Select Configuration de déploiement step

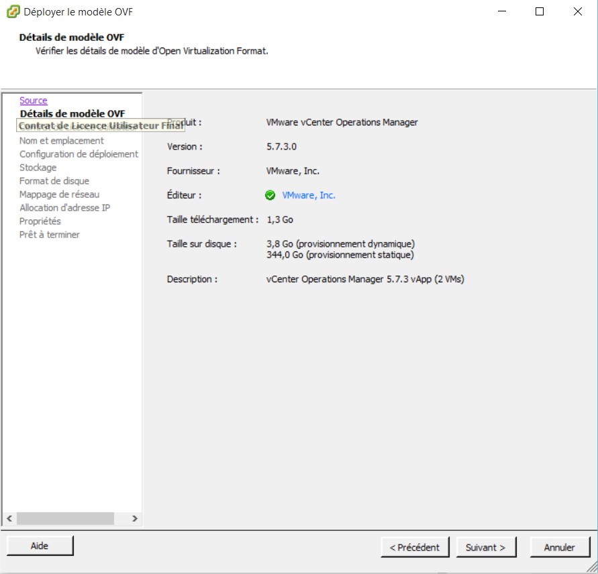pyautogui.click(x=79, y=154)
